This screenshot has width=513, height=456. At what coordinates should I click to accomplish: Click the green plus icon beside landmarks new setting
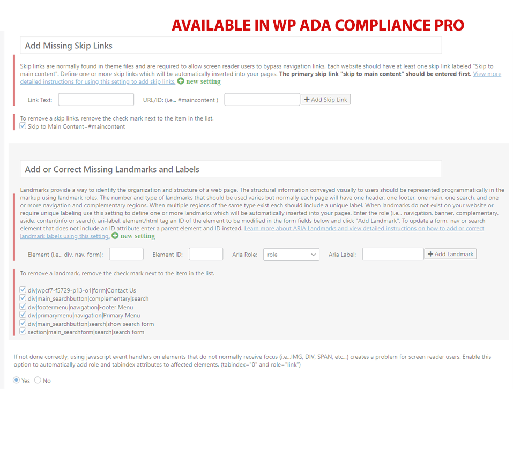tap(115, 236)
